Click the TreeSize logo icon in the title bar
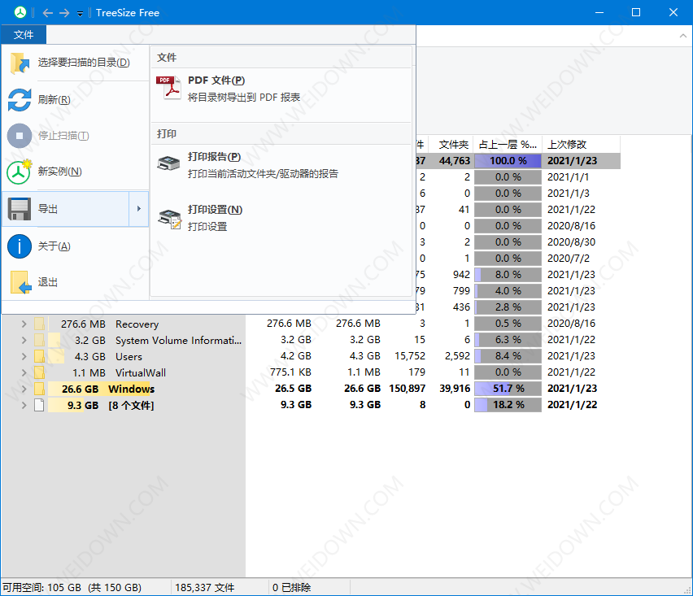The width and height of the screenshot is (693, 596). coord(20,12)
